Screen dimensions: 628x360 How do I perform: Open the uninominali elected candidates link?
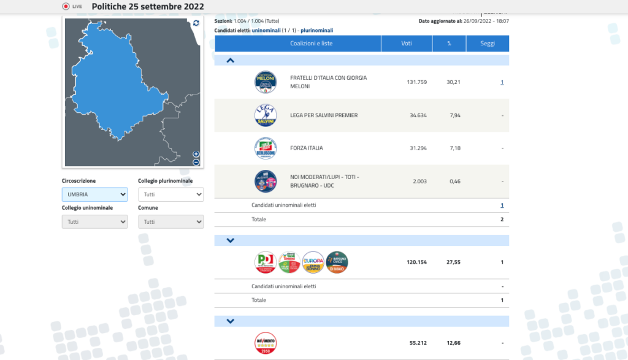(266, 31)
